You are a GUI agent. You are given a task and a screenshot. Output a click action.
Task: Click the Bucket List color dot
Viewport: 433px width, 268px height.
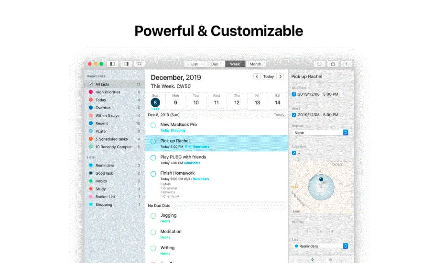[x=91, y=197]
